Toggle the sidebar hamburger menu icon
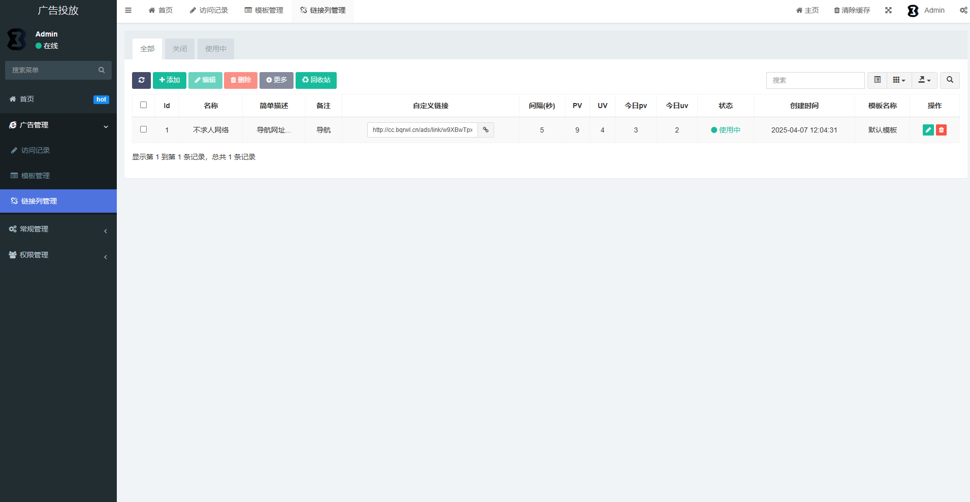The width and height of the screenshot is (970, 502). [128, 10]
